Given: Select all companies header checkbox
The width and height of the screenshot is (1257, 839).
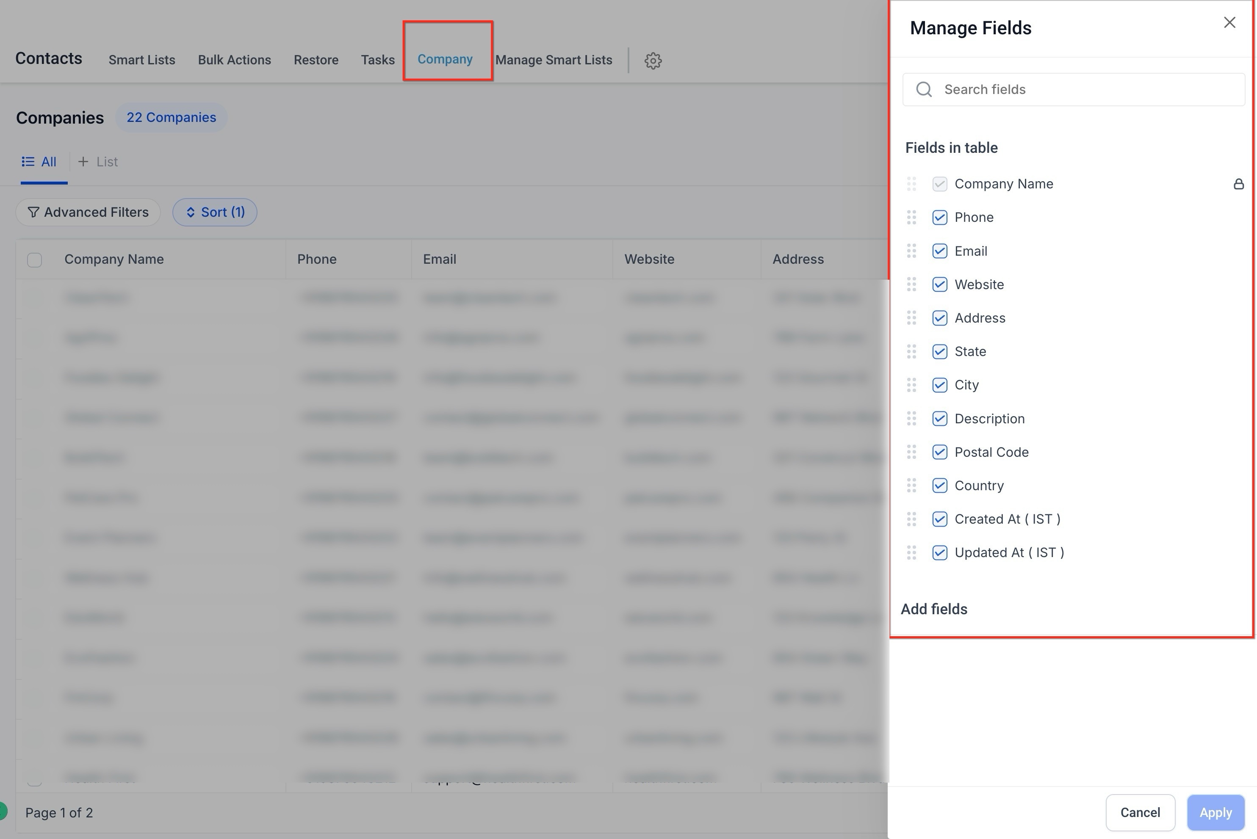Looking at the screenshot, I should [34, 260].
